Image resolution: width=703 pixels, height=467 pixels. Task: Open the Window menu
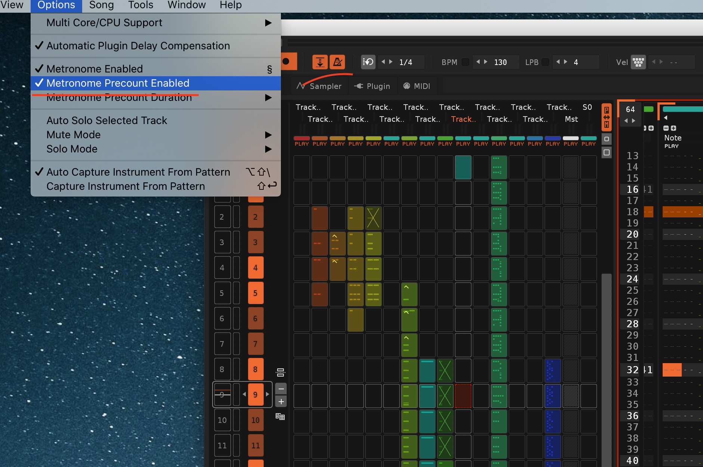click(x=186, y=5)
